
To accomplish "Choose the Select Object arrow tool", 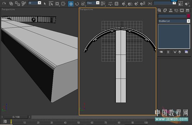I will click(45, 4).
